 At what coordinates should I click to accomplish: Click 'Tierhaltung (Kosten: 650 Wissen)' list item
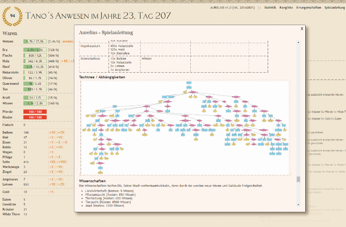pos(109,198)
